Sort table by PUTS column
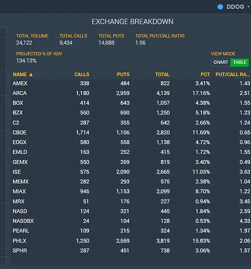This screenshot has width=251, height=269. coord(123,74)
